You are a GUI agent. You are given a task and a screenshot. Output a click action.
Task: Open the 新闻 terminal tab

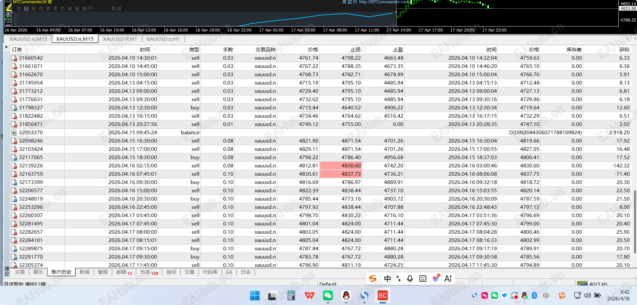tap(85, 272)
